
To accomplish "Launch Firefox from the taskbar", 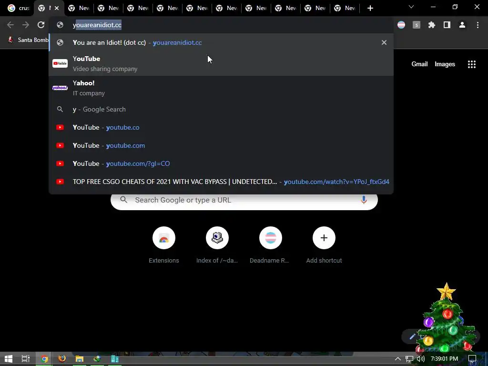I will click(x=62, y=359).
